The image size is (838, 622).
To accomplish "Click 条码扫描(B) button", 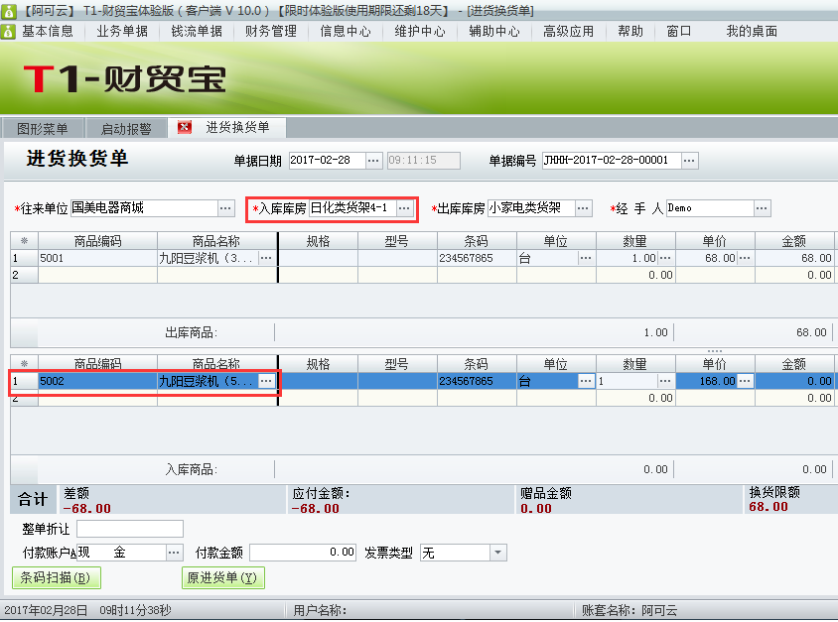I will (57, 577).
